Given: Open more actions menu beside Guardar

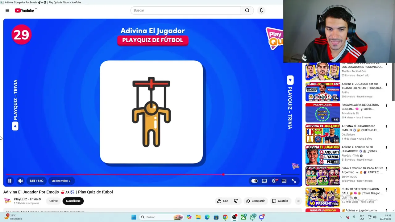Looking at the screenshot, I should tap(298, 201).
